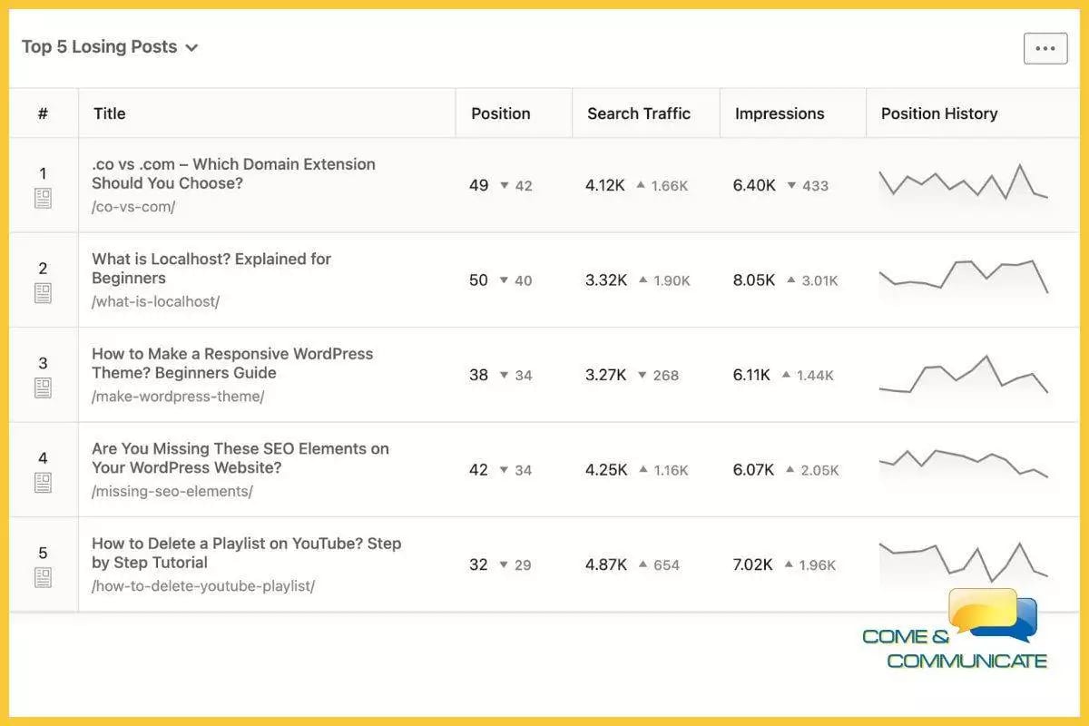
Task: Open the What is Localhost post
Action: pos(211,269)
